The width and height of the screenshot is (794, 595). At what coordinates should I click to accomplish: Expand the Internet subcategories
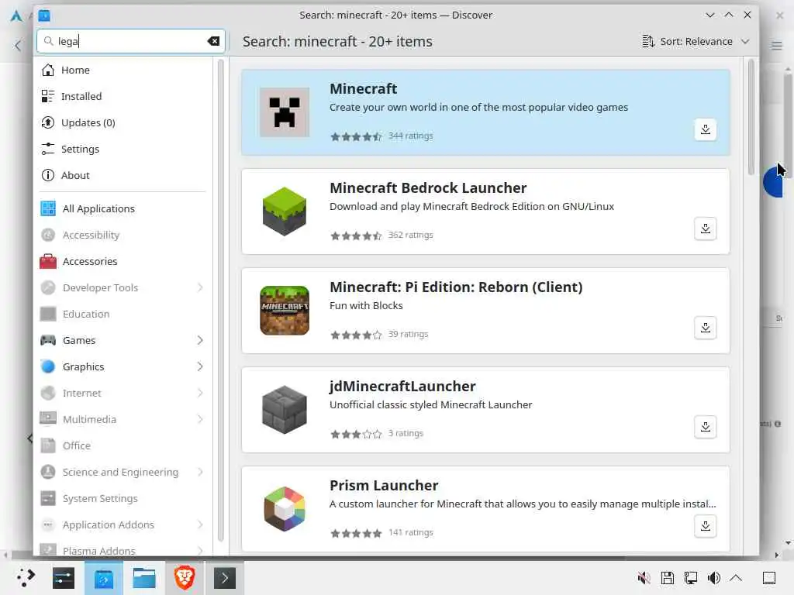click(200, 393)
